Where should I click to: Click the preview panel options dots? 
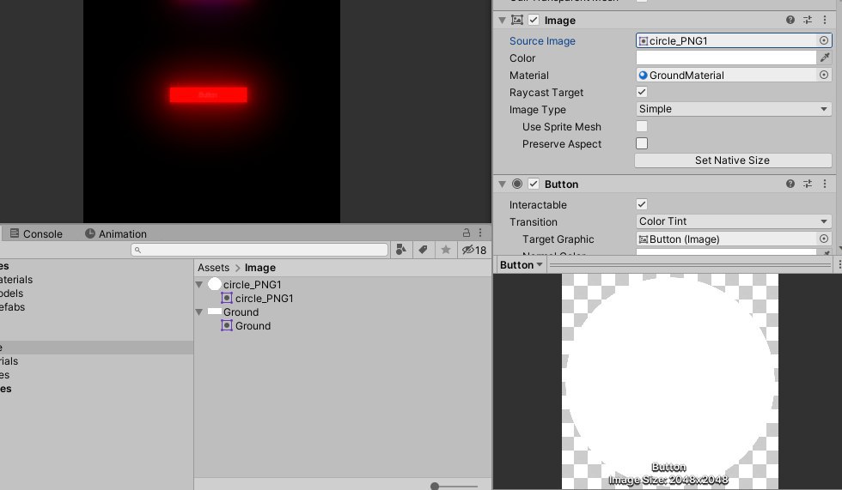coord(839,264)
